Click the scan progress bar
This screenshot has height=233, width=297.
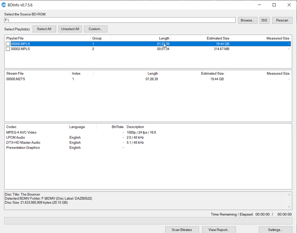[148, 221]
